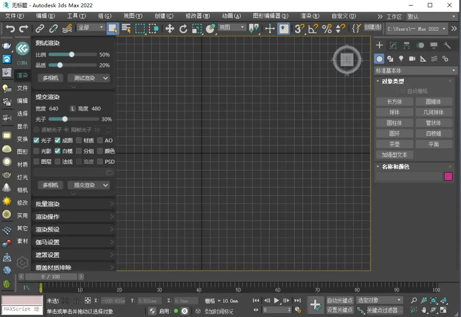Click the 自动关键点 button

click(340, 300)
